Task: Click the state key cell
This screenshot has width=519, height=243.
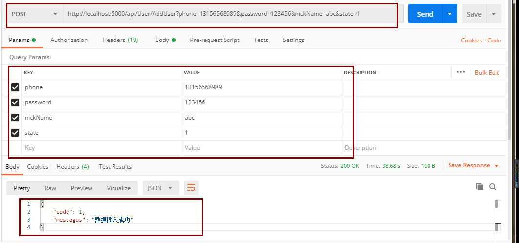Action: 101,133
